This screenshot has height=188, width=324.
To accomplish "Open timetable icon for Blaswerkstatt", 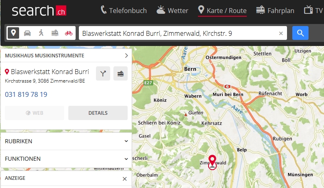I will pos(120,73).
